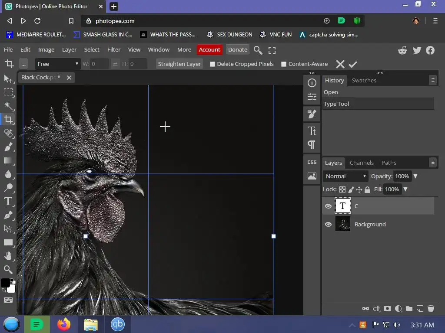The width and height of the screenshot is (445, 333).
Task: Hide the Background layer
Action: [328, 224]
